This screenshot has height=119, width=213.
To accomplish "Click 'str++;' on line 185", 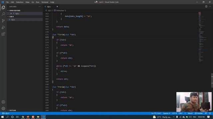I will tap(64, 71).
